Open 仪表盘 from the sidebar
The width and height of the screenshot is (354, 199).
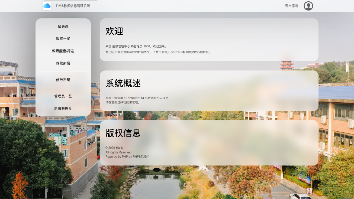tap(63, 26)
